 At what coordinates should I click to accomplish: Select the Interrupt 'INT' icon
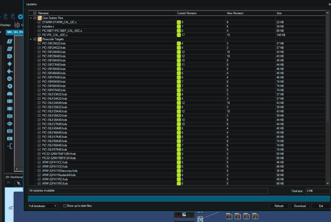10,124
